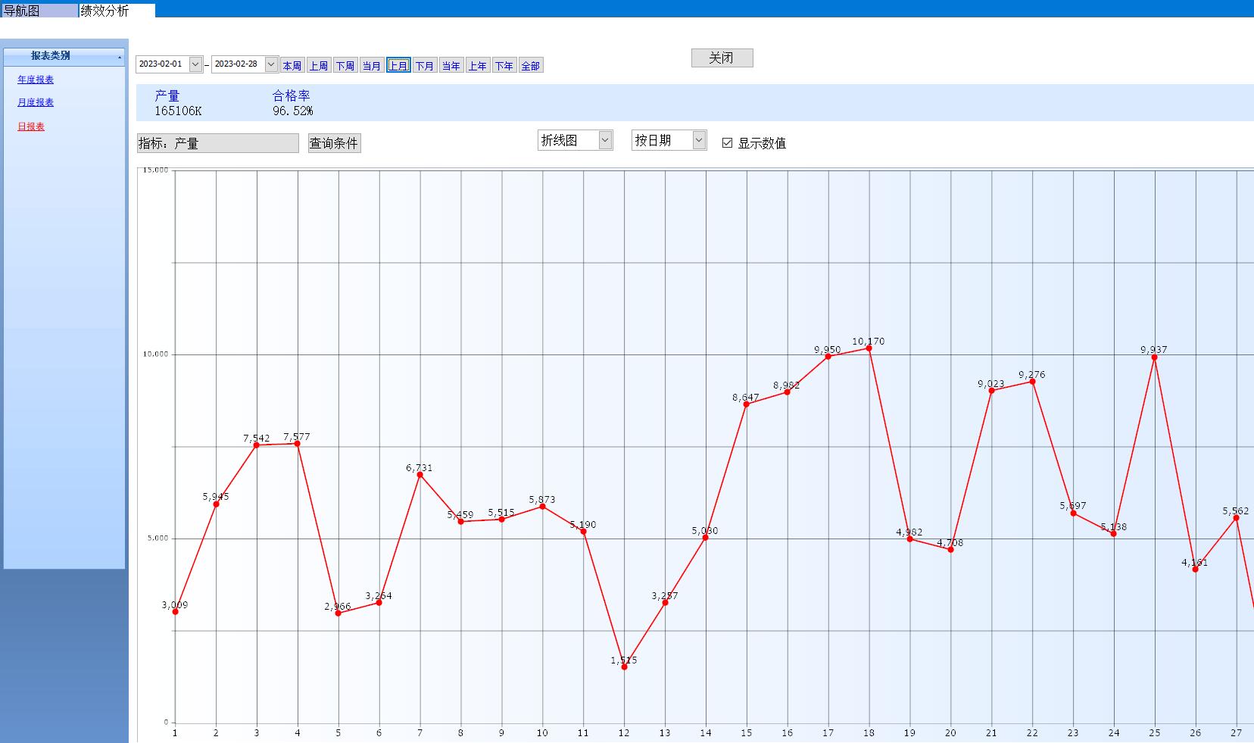This screenshot has width=1254, height=743.
Task: Open the 年度报表 link
Action: (x=36, y=80)
